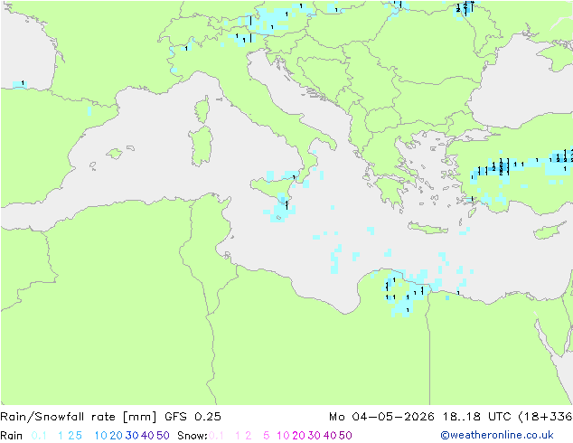Click the 'Rain/Snowfall rate [mm]' title text
The height and width of the screenshot is (443, 573).
pyautogui.click(x=79, y=417)
